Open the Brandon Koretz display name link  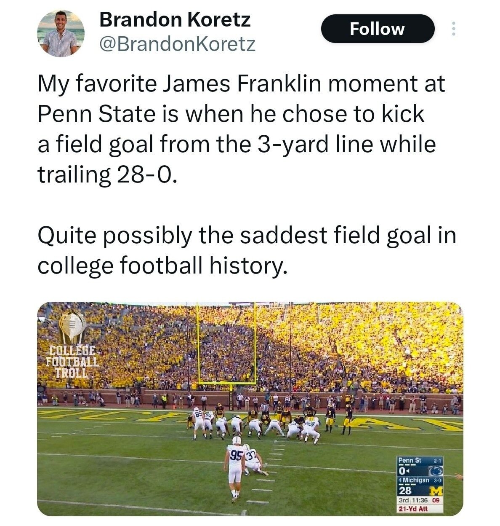[x=175, y=19]
